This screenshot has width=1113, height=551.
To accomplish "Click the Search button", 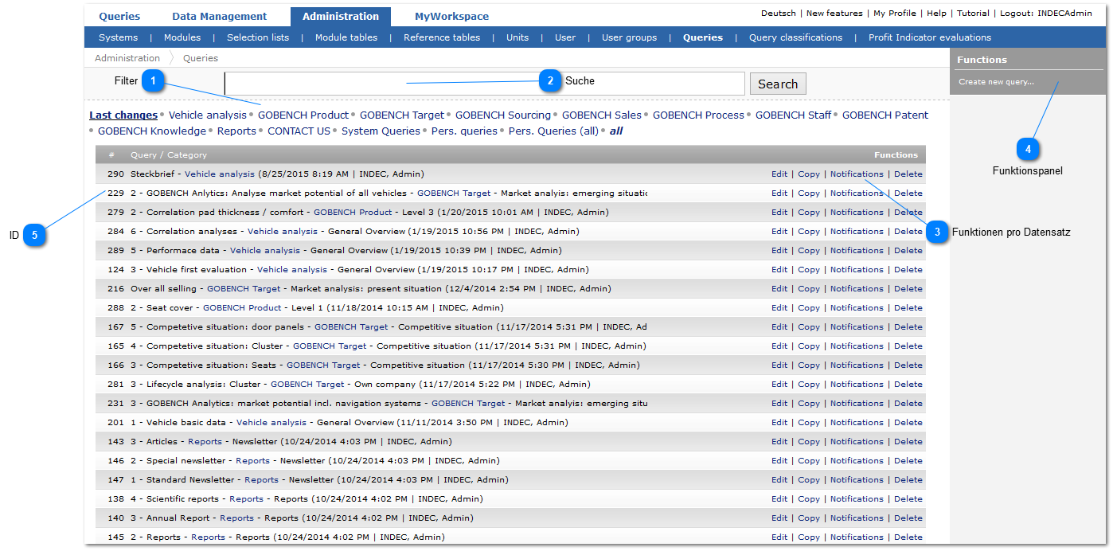I will [x=778, y=84].
